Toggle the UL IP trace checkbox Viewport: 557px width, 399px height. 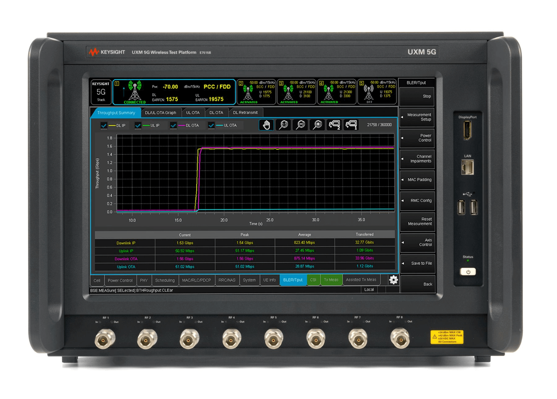138,126
